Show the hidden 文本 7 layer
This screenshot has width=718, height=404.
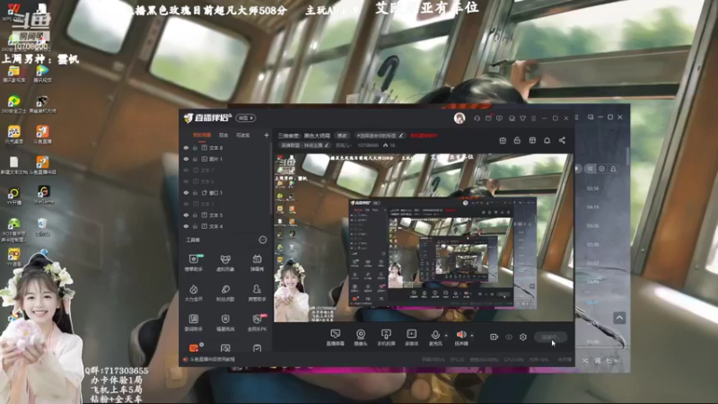tap(186, 171)
